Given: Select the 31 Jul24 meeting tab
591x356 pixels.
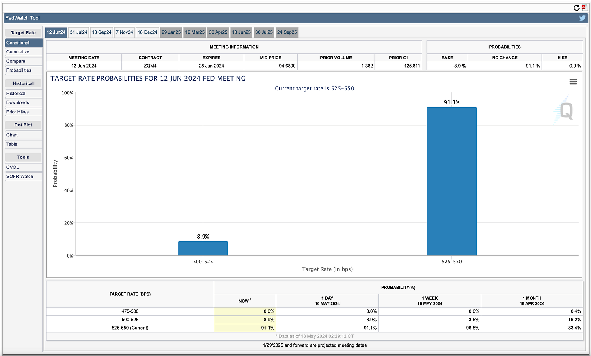Looking at the screenshot, I should pos(78,32).
